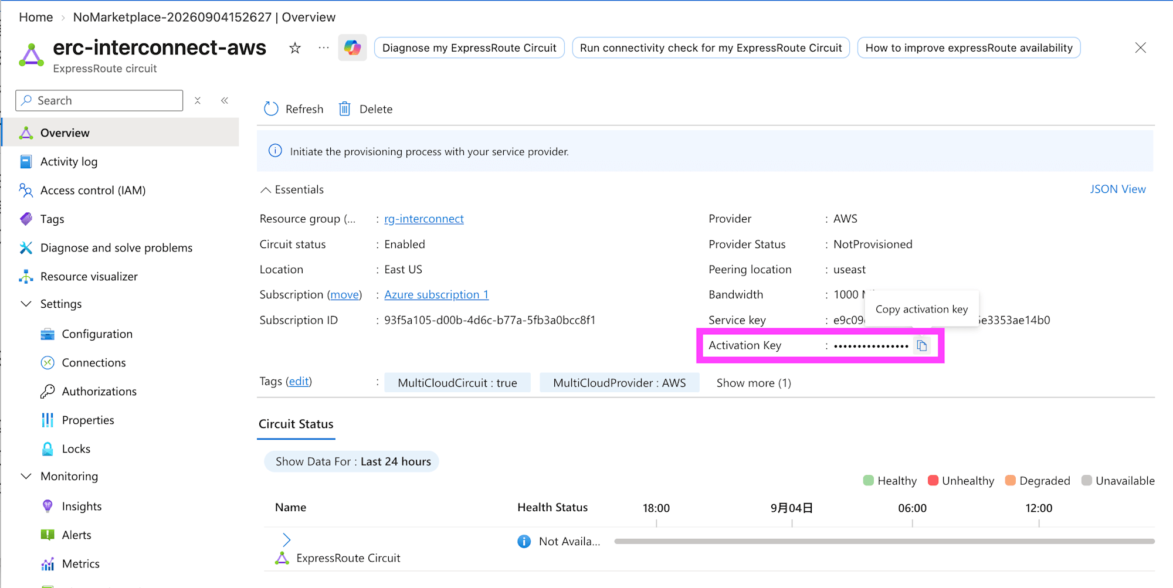Click the Delete button label
The image size is (1173, 588).
tap(376, 109)
